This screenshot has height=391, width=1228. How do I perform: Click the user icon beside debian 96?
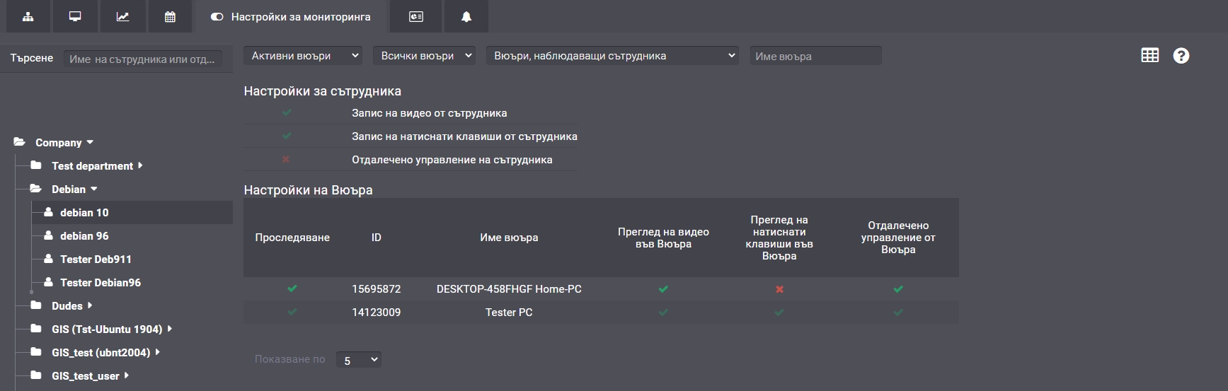point(48,235)
